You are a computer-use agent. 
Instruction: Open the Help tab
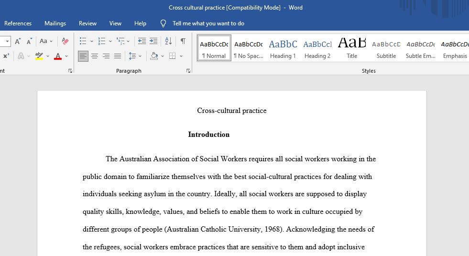[x=140, y=23]
